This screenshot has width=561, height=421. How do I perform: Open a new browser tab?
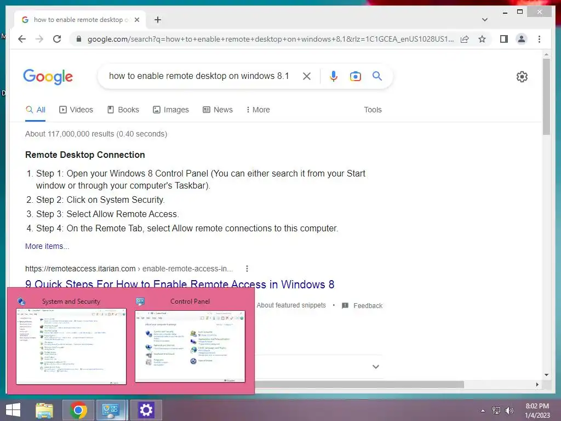click(x=158, y=20)
